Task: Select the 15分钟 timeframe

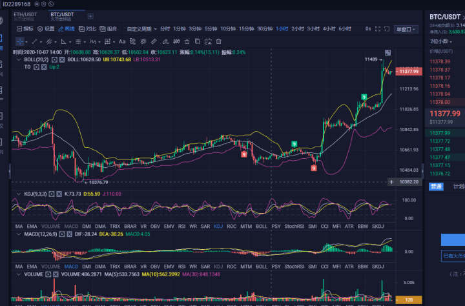Action: coord(246,29)
